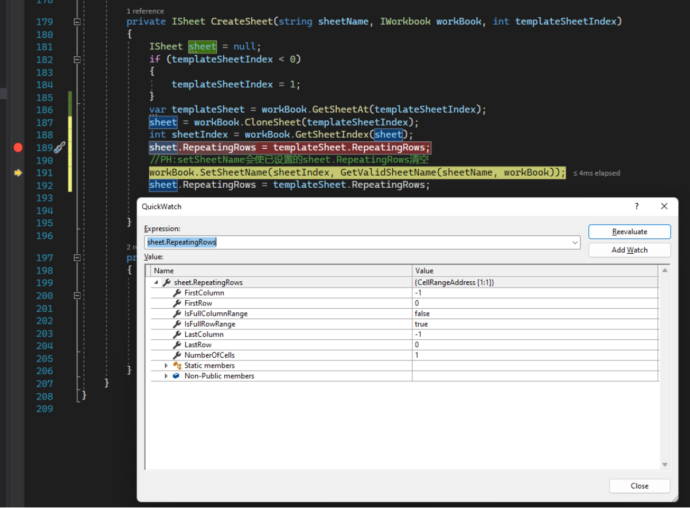Screen dimensions: 690x508
Task: Click the Add Watch button
Action: point(629,250)
